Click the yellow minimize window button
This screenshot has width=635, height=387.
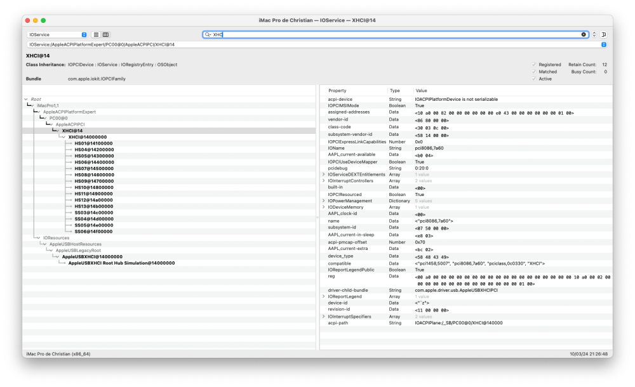pyautogui.click(x=35, y=20)
